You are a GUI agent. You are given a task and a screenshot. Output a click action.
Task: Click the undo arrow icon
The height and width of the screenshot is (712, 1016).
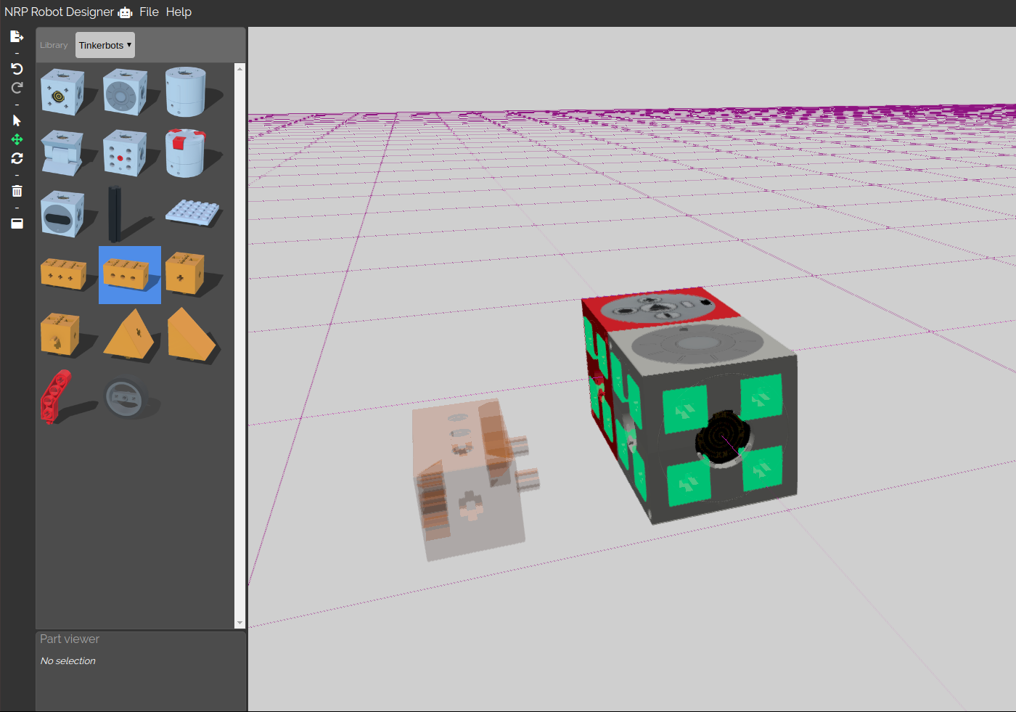(17, 69)
